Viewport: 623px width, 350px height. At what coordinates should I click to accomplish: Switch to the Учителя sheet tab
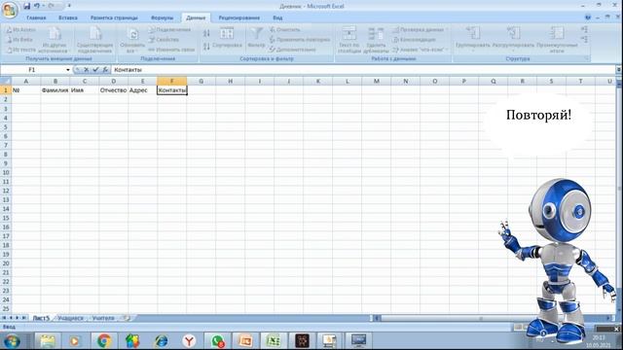[103, 318]
